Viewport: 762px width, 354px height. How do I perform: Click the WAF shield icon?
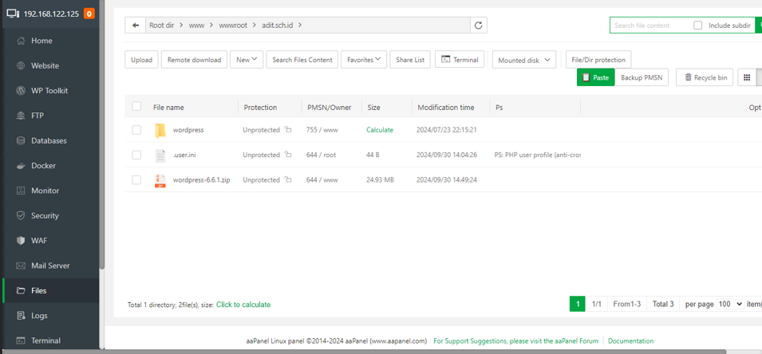pyautogui.click(x=21, y=241)
